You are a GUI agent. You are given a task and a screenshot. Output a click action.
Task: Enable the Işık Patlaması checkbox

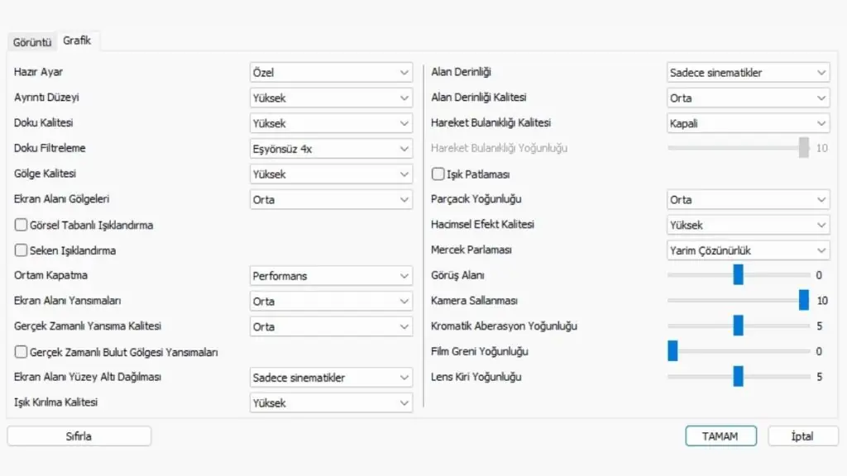click(x=438, y=174)
